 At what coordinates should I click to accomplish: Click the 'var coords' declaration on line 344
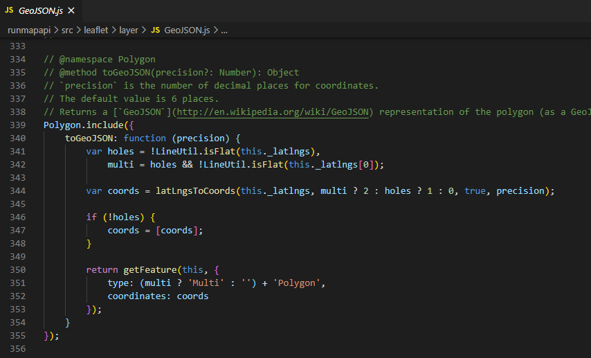[x=113, y=191]
